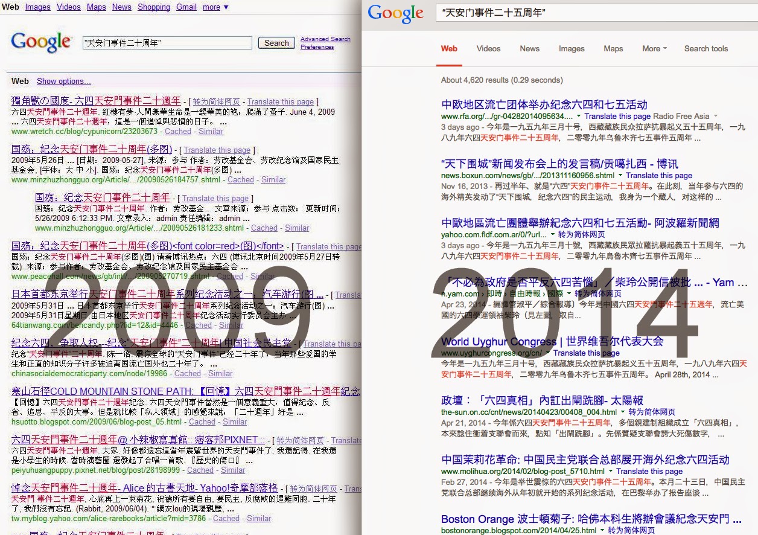The image size is (758, 535).
Task: Open Videos in the 2009 top navigation
Action: point(69,7)
